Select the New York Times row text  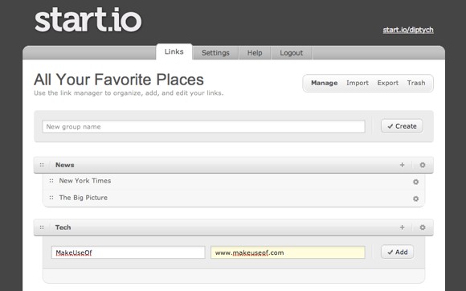point(85,181)
